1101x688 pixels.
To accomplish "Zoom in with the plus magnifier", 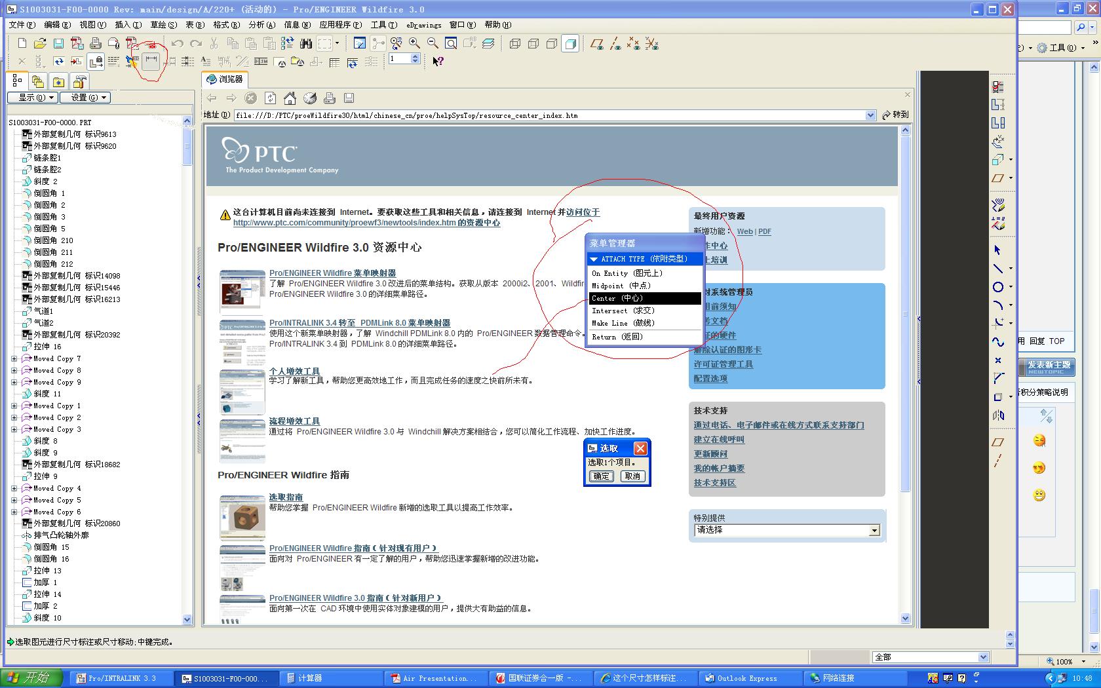I will [415, 44].
